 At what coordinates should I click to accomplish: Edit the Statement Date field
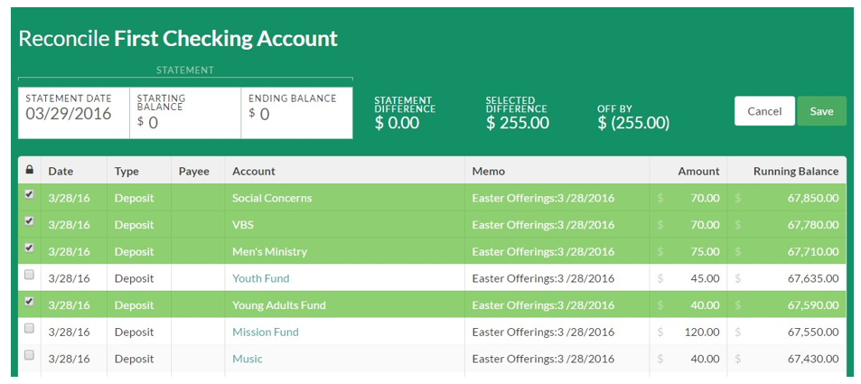(69, 114)
